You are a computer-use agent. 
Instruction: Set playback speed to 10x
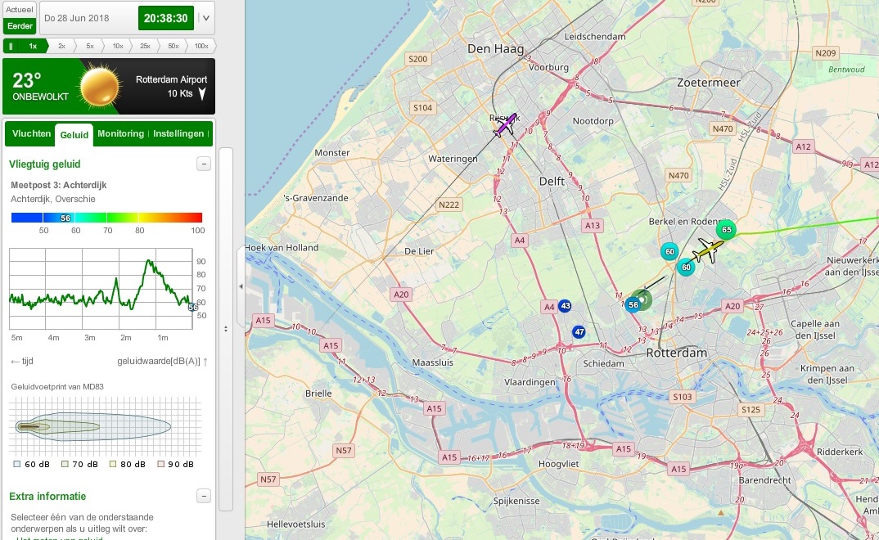(118, 46)
